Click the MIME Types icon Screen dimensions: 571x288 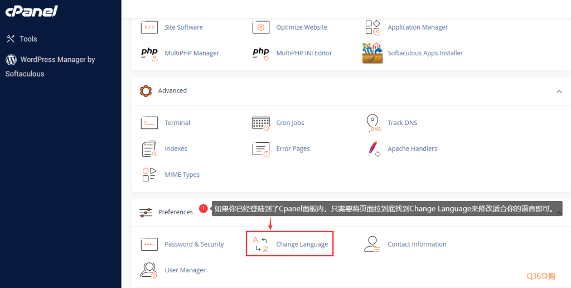point(149,175)
